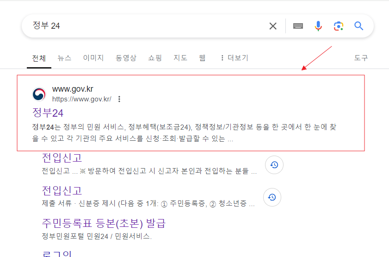Click the snippet 전입신고 ... ※ 방문하여 전입신고 시

[x=149, y=171]
